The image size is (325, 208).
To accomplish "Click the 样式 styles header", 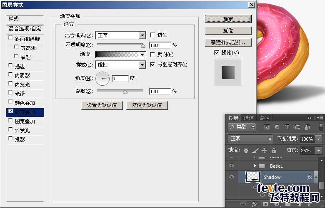I will 25,19.
